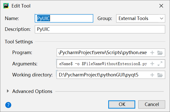Click the Arguments field with $FileNameWithoutExtension$.py
The width and height of the screenshot is (170, 112).
point(103,64)
